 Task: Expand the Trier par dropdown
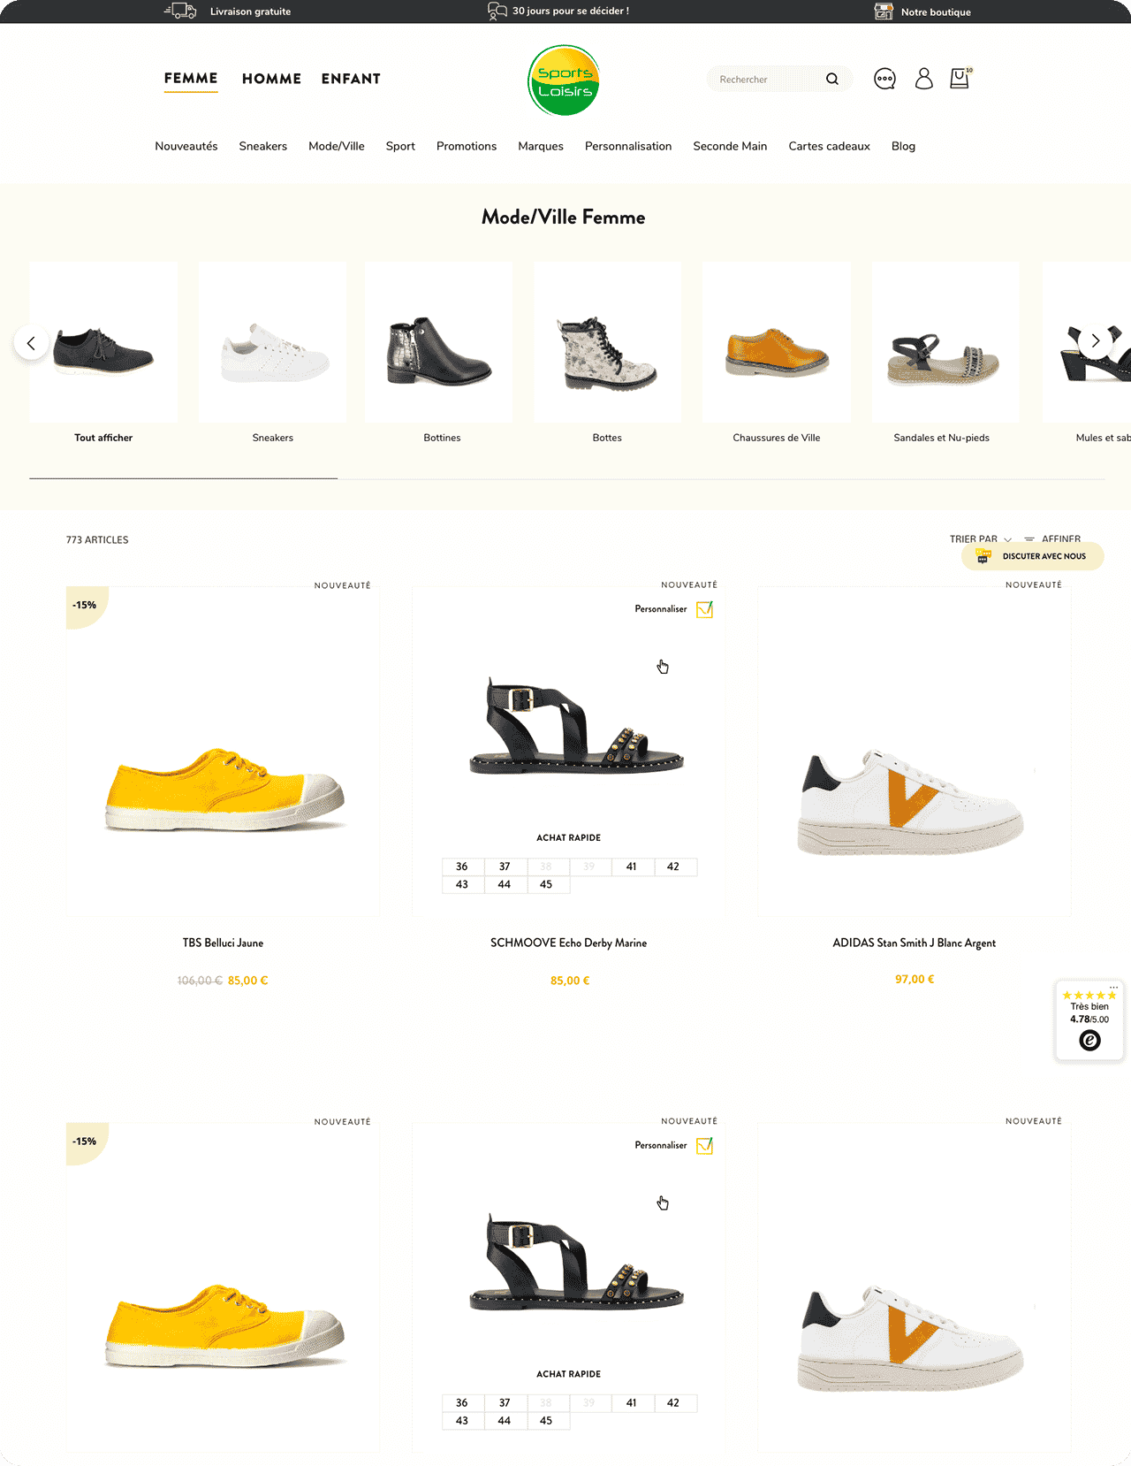pyautogui.click(x=980, y=538)
